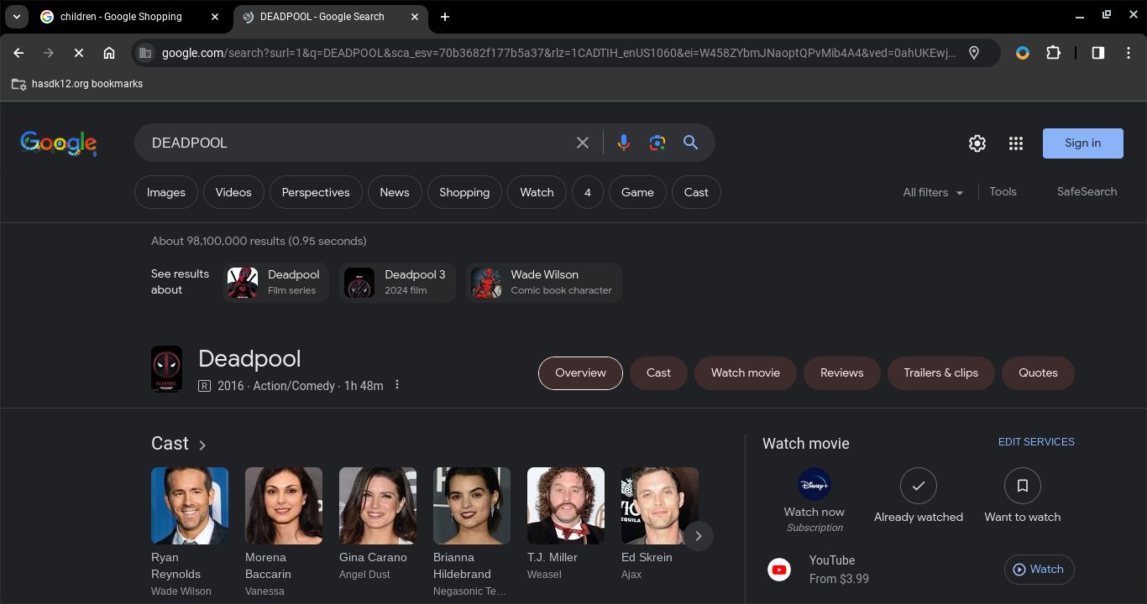Image resolution: width=1147 pixels, height=604 pixels.
Task: Switch to the Trailers & clips tab
Action: pyautogui.click(x=940, y=373)
